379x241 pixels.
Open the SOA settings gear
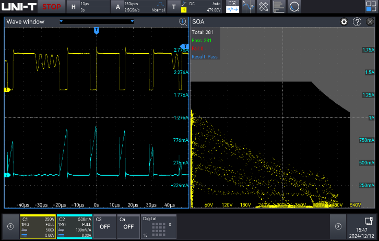pyautogui.click(x=344, y=22)
